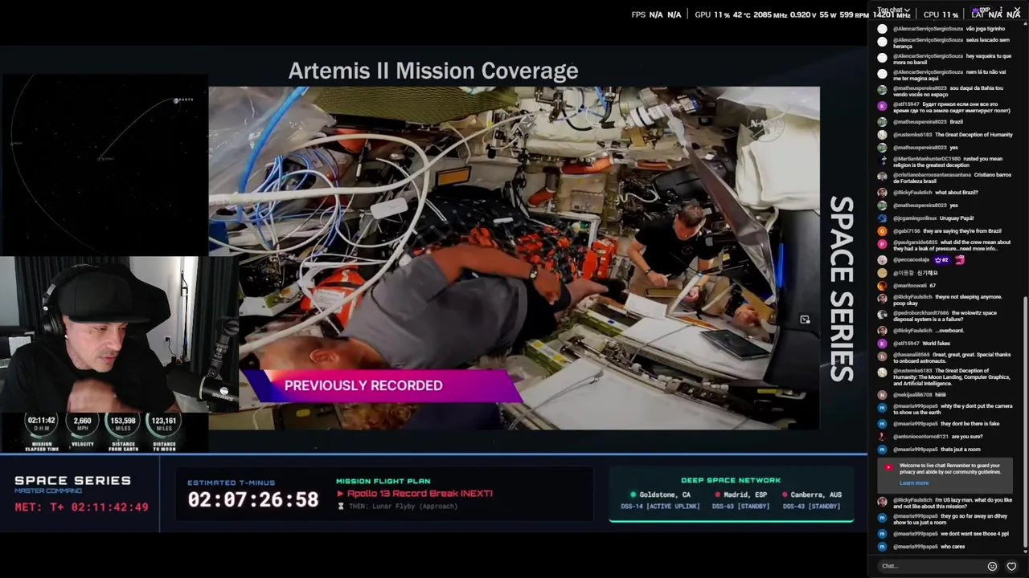
Task: Click avatar beside 'thats jsut a room'
Action: click(x=882, y=450)
